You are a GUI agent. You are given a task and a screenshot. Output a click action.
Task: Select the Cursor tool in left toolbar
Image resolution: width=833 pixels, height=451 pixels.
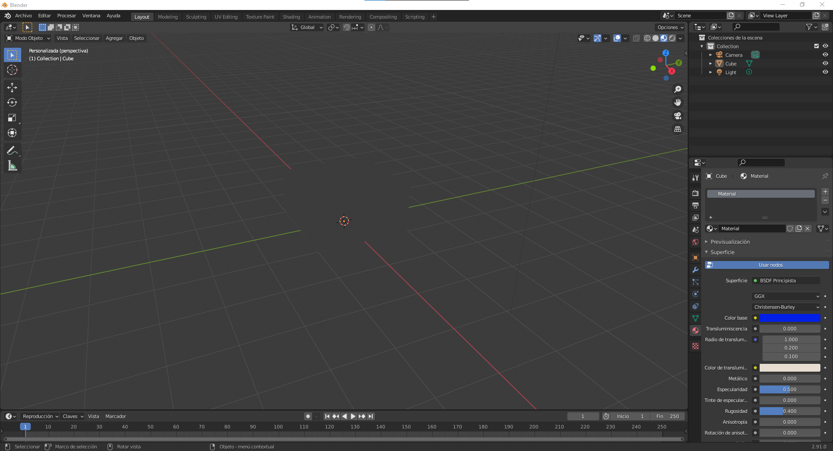[x=12, y=70]
